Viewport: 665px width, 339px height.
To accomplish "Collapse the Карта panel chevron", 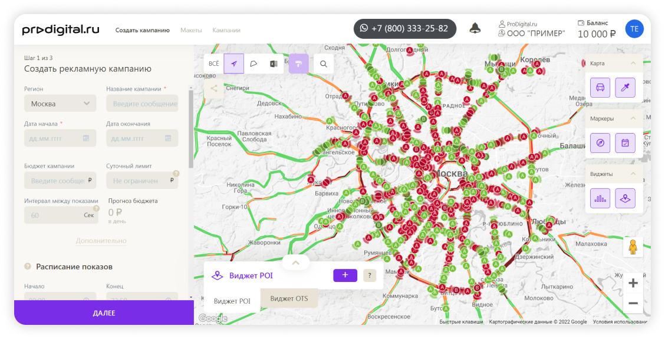I will (633, 63).
